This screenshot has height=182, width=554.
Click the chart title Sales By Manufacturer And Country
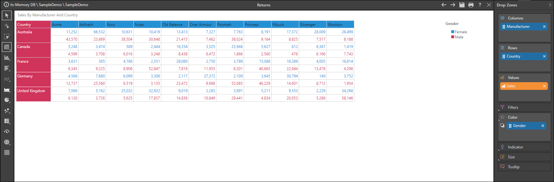(x=48, y=15)
